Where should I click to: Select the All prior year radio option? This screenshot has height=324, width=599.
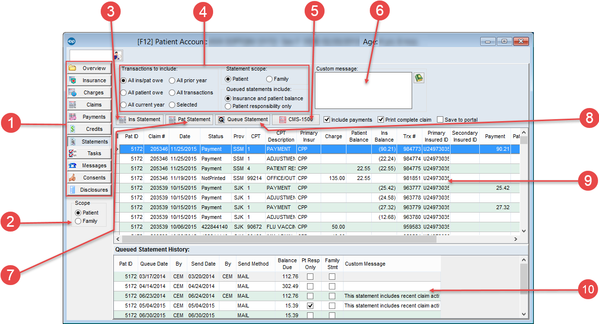[172, 81]
